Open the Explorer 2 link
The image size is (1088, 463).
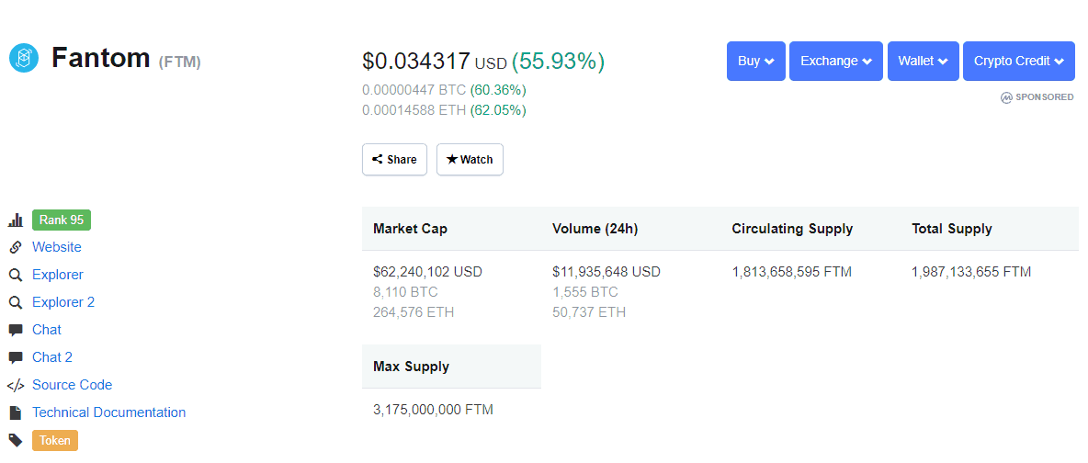pyautogui.click(x=63, y=302)
